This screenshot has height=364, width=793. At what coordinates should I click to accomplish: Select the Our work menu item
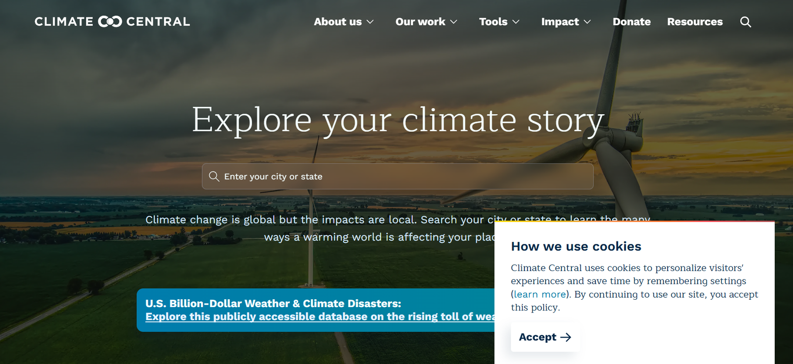click(x=420, y=22)
